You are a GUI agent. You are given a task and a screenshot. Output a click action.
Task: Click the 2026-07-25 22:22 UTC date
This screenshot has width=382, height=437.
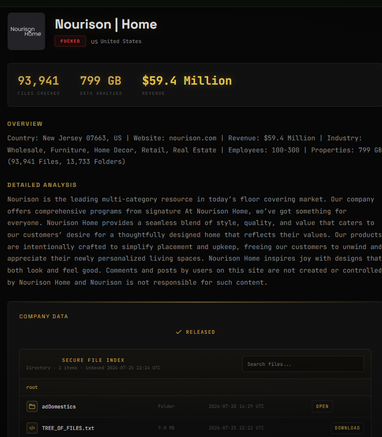point(236,428)
